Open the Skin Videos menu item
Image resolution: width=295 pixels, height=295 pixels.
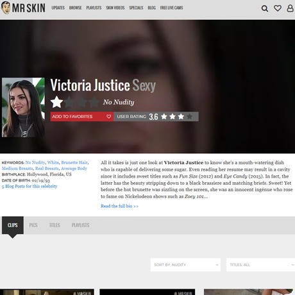click(x=115, y=8)
